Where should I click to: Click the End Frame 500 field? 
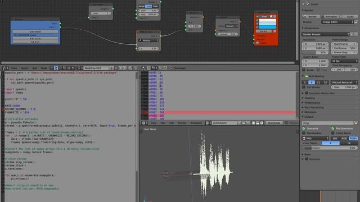(x=344, y=48)
